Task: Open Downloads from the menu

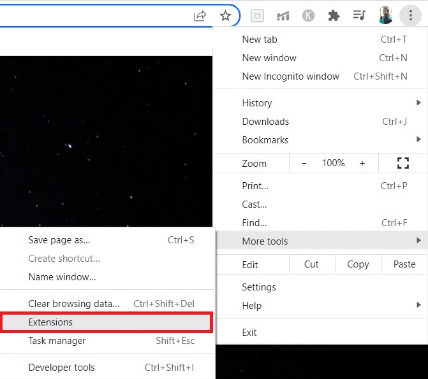Action: click(x=320, y=122)
